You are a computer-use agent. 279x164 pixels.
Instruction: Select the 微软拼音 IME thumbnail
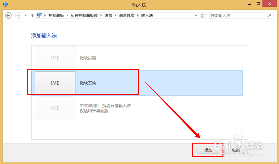coord(55,58)
